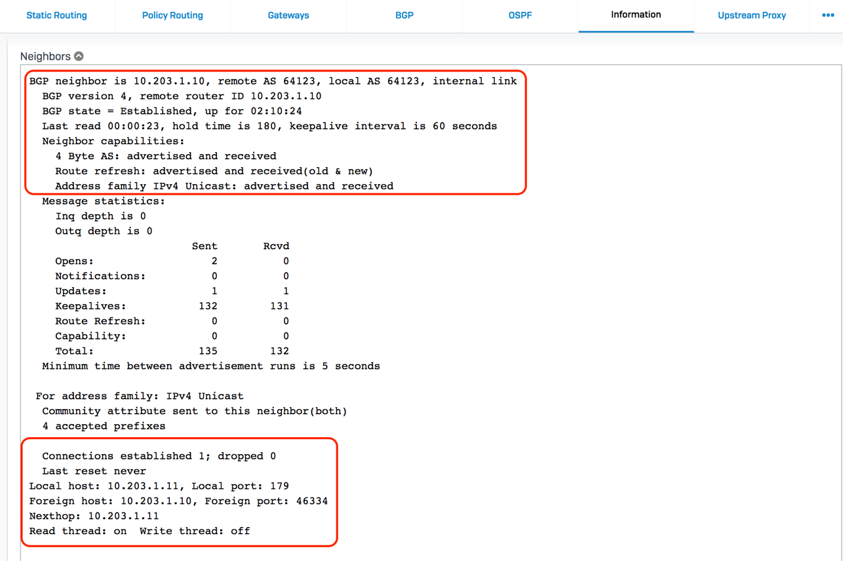Viewport: 843px width, 561px height.
Task: Select the BGP tab
Action: (404, 14)
